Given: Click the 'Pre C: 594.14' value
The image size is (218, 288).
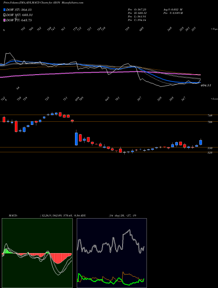Looking at the screenshot, I should tap(137, 20).
